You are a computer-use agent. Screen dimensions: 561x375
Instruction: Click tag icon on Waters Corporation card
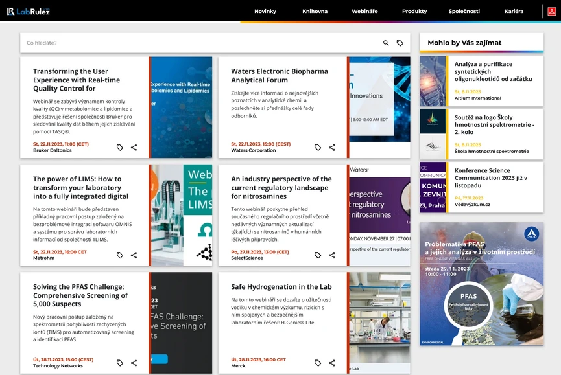coord(318,148)
